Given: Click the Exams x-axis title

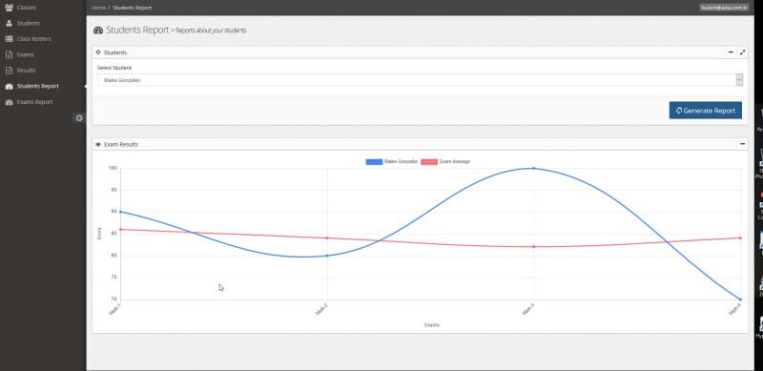Looking at the screenshot, I should point(432,325).
